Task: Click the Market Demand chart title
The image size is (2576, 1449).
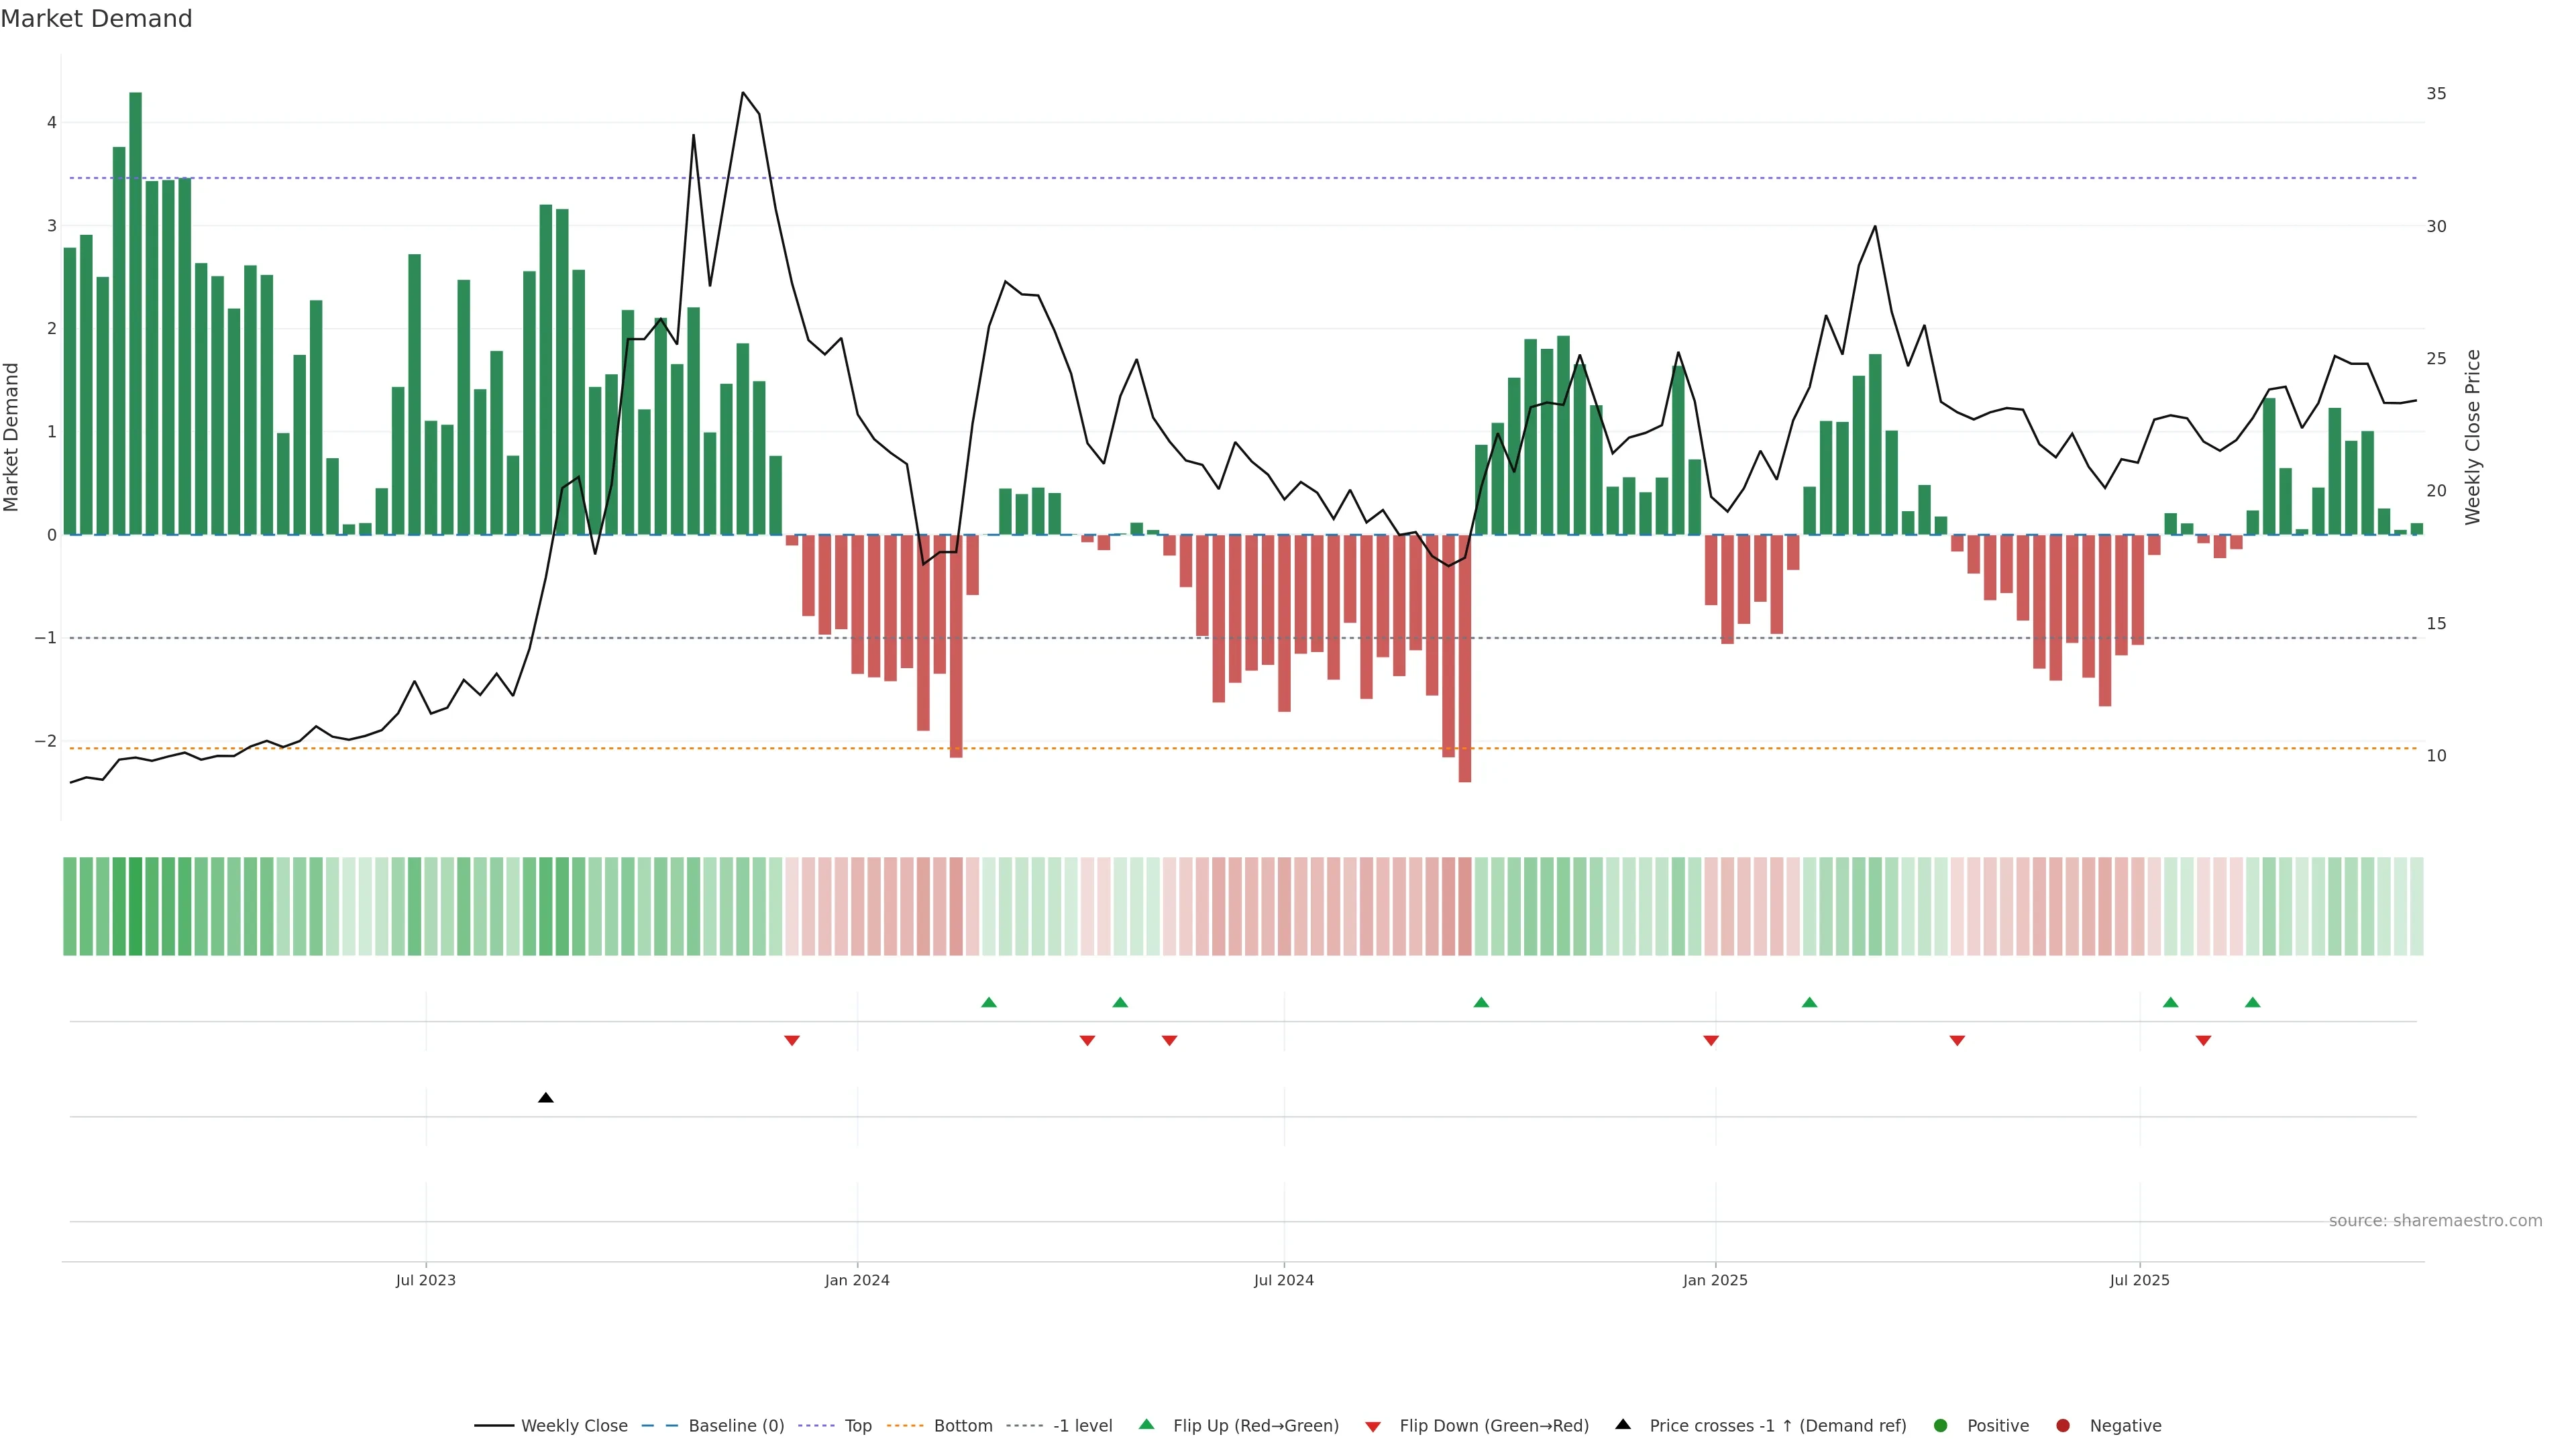Action: [96, 19]
